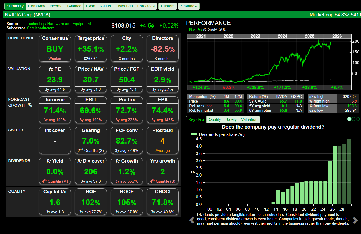Screen dimensions: 361x234
Task: Select the Dividends per share Adj legend swatch
Action: pos(193,134)
